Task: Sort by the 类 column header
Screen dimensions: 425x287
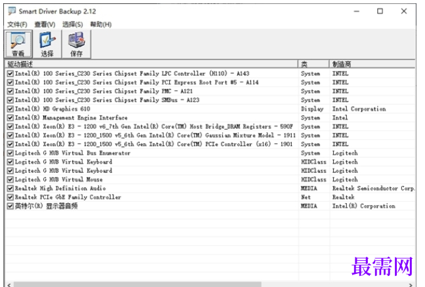Action: (314, 64)
